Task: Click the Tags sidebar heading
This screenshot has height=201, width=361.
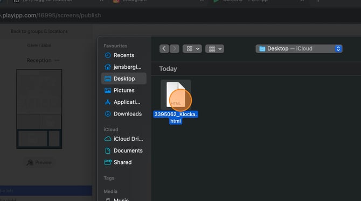Action: click(x=109, y=178)
